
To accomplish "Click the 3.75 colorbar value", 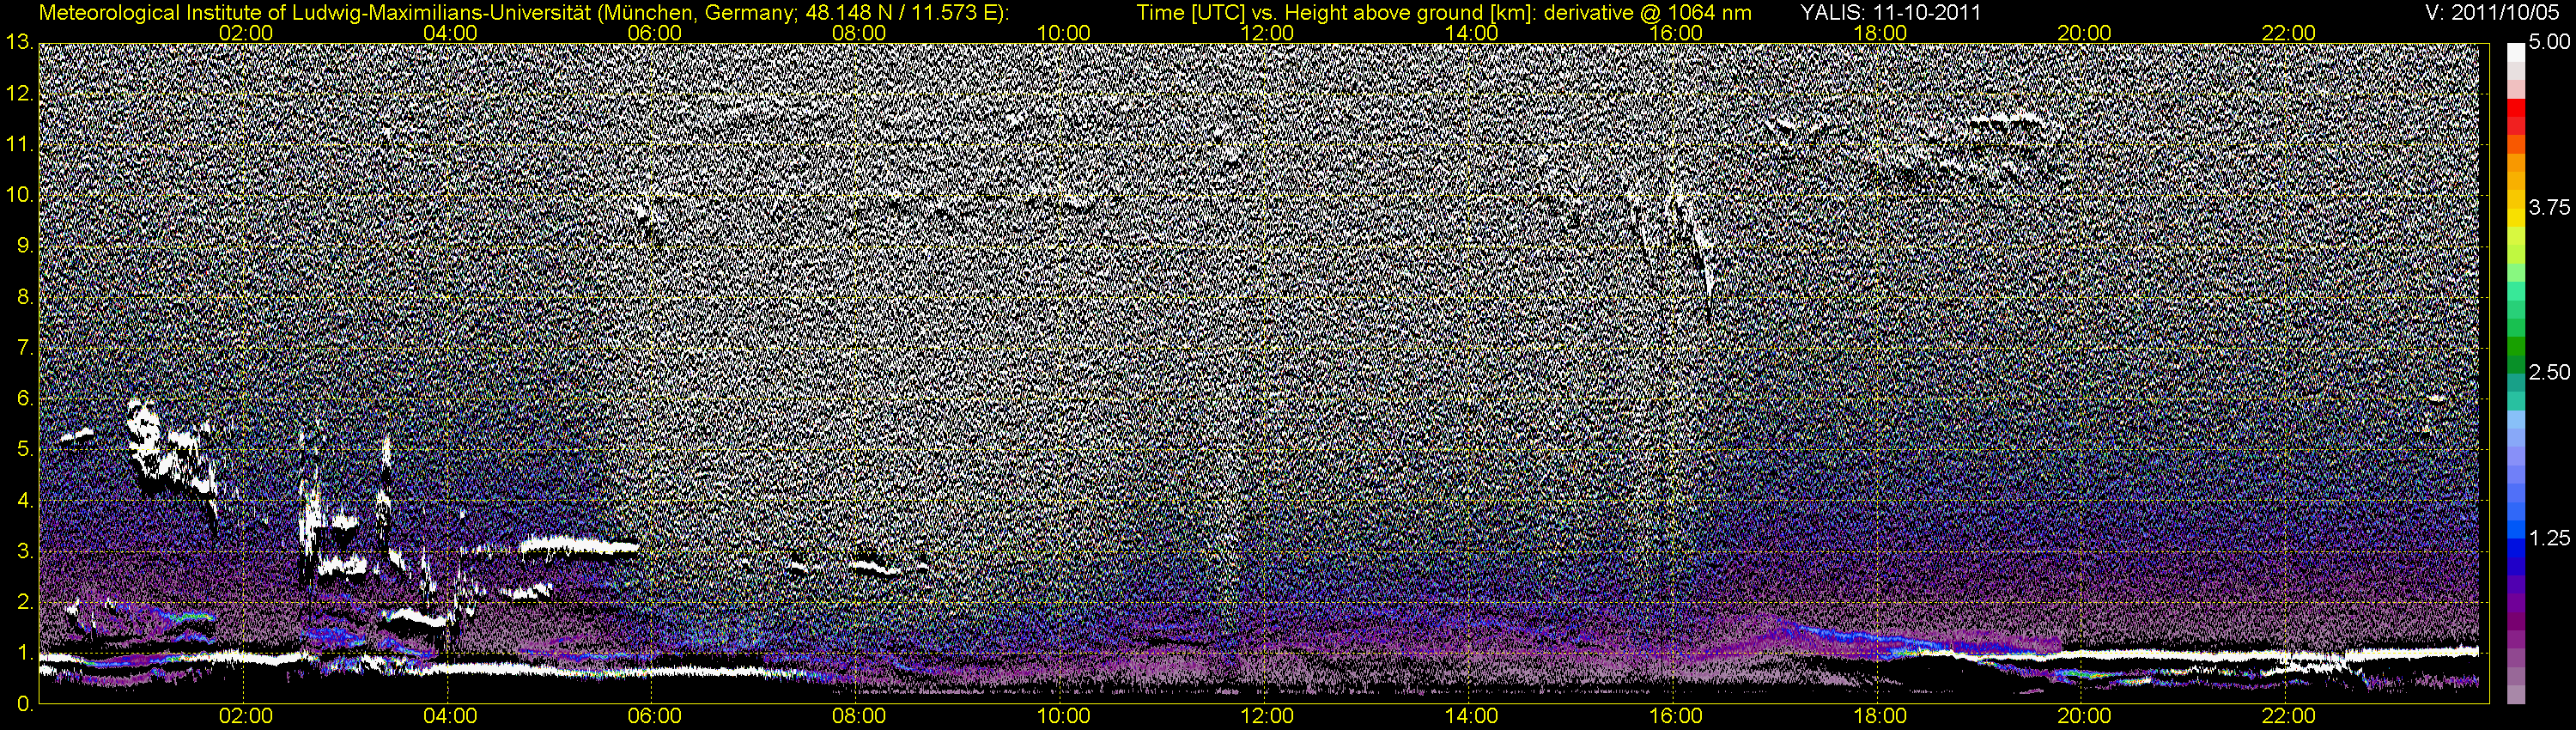I will tap(2549, 208).
